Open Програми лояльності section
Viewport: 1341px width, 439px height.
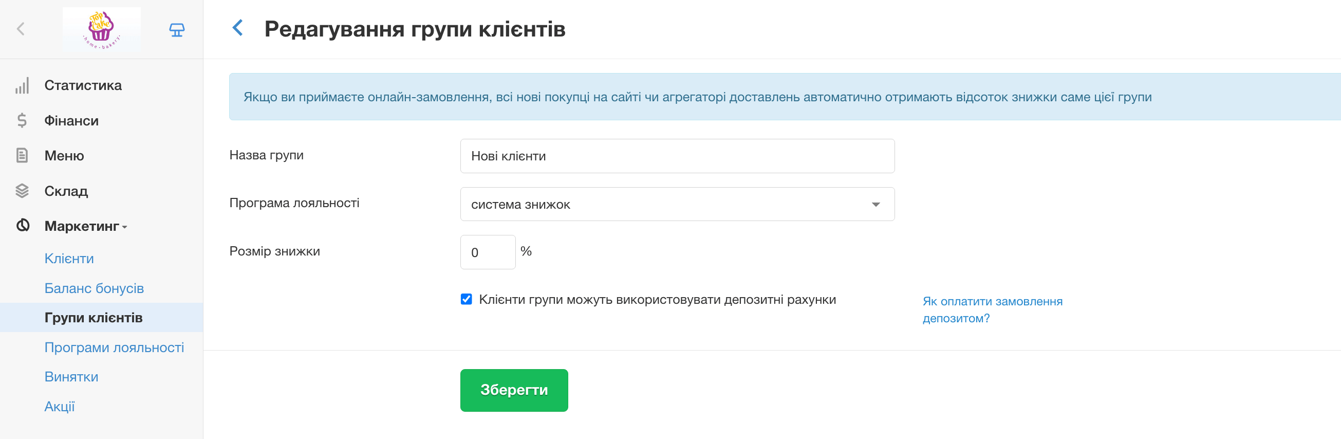(114, 347)
